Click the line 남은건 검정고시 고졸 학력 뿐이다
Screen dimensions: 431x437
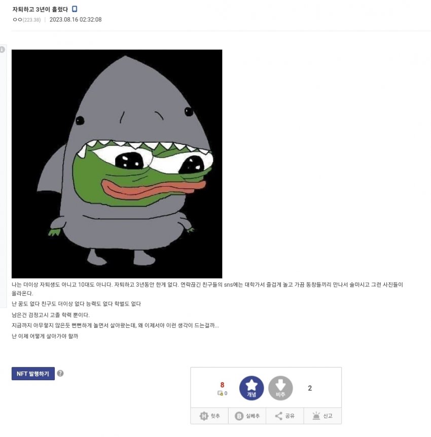(51, 315)
